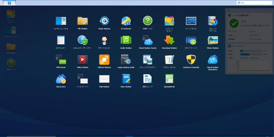Open the Log Center app
Screen dimensions: 274x137
pyautogui.click(x=61, y=40)
